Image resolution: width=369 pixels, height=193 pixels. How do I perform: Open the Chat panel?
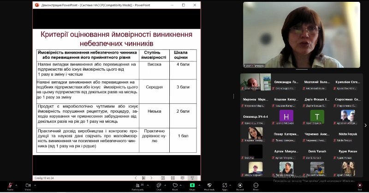pyautogui.click(x=159, y=187)
